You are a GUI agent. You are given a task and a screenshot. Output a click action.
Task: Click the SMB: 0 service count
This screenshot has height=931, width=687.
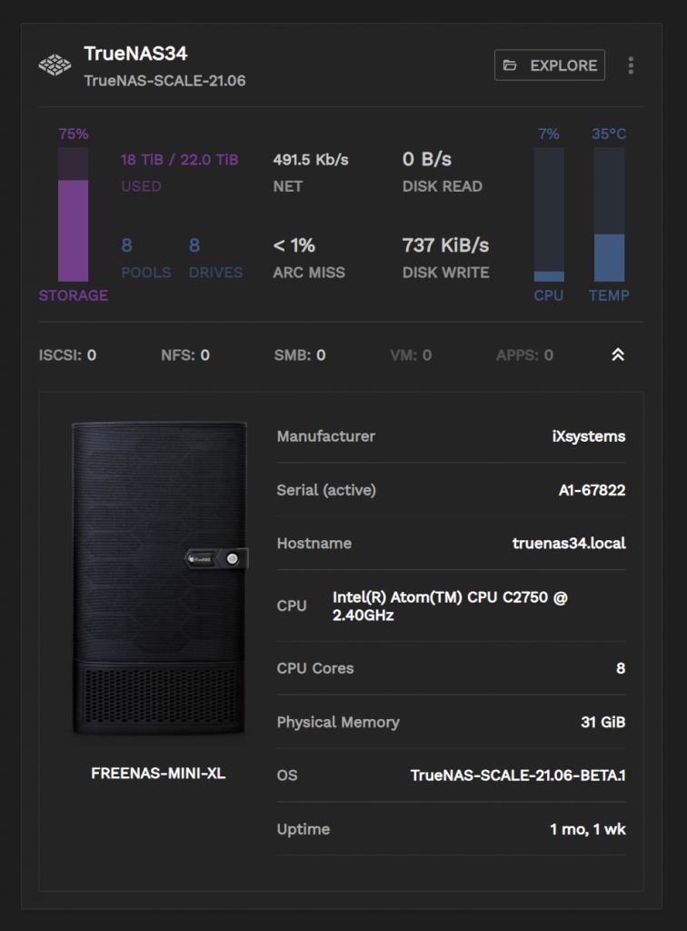[300, 355]
